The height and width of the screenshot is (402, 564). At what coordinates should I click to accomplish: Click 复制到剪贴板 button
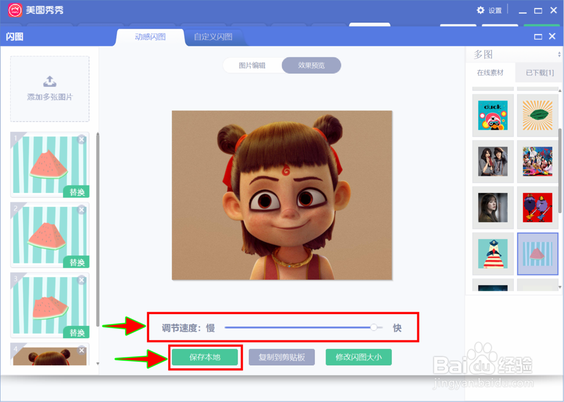[281, 357]
